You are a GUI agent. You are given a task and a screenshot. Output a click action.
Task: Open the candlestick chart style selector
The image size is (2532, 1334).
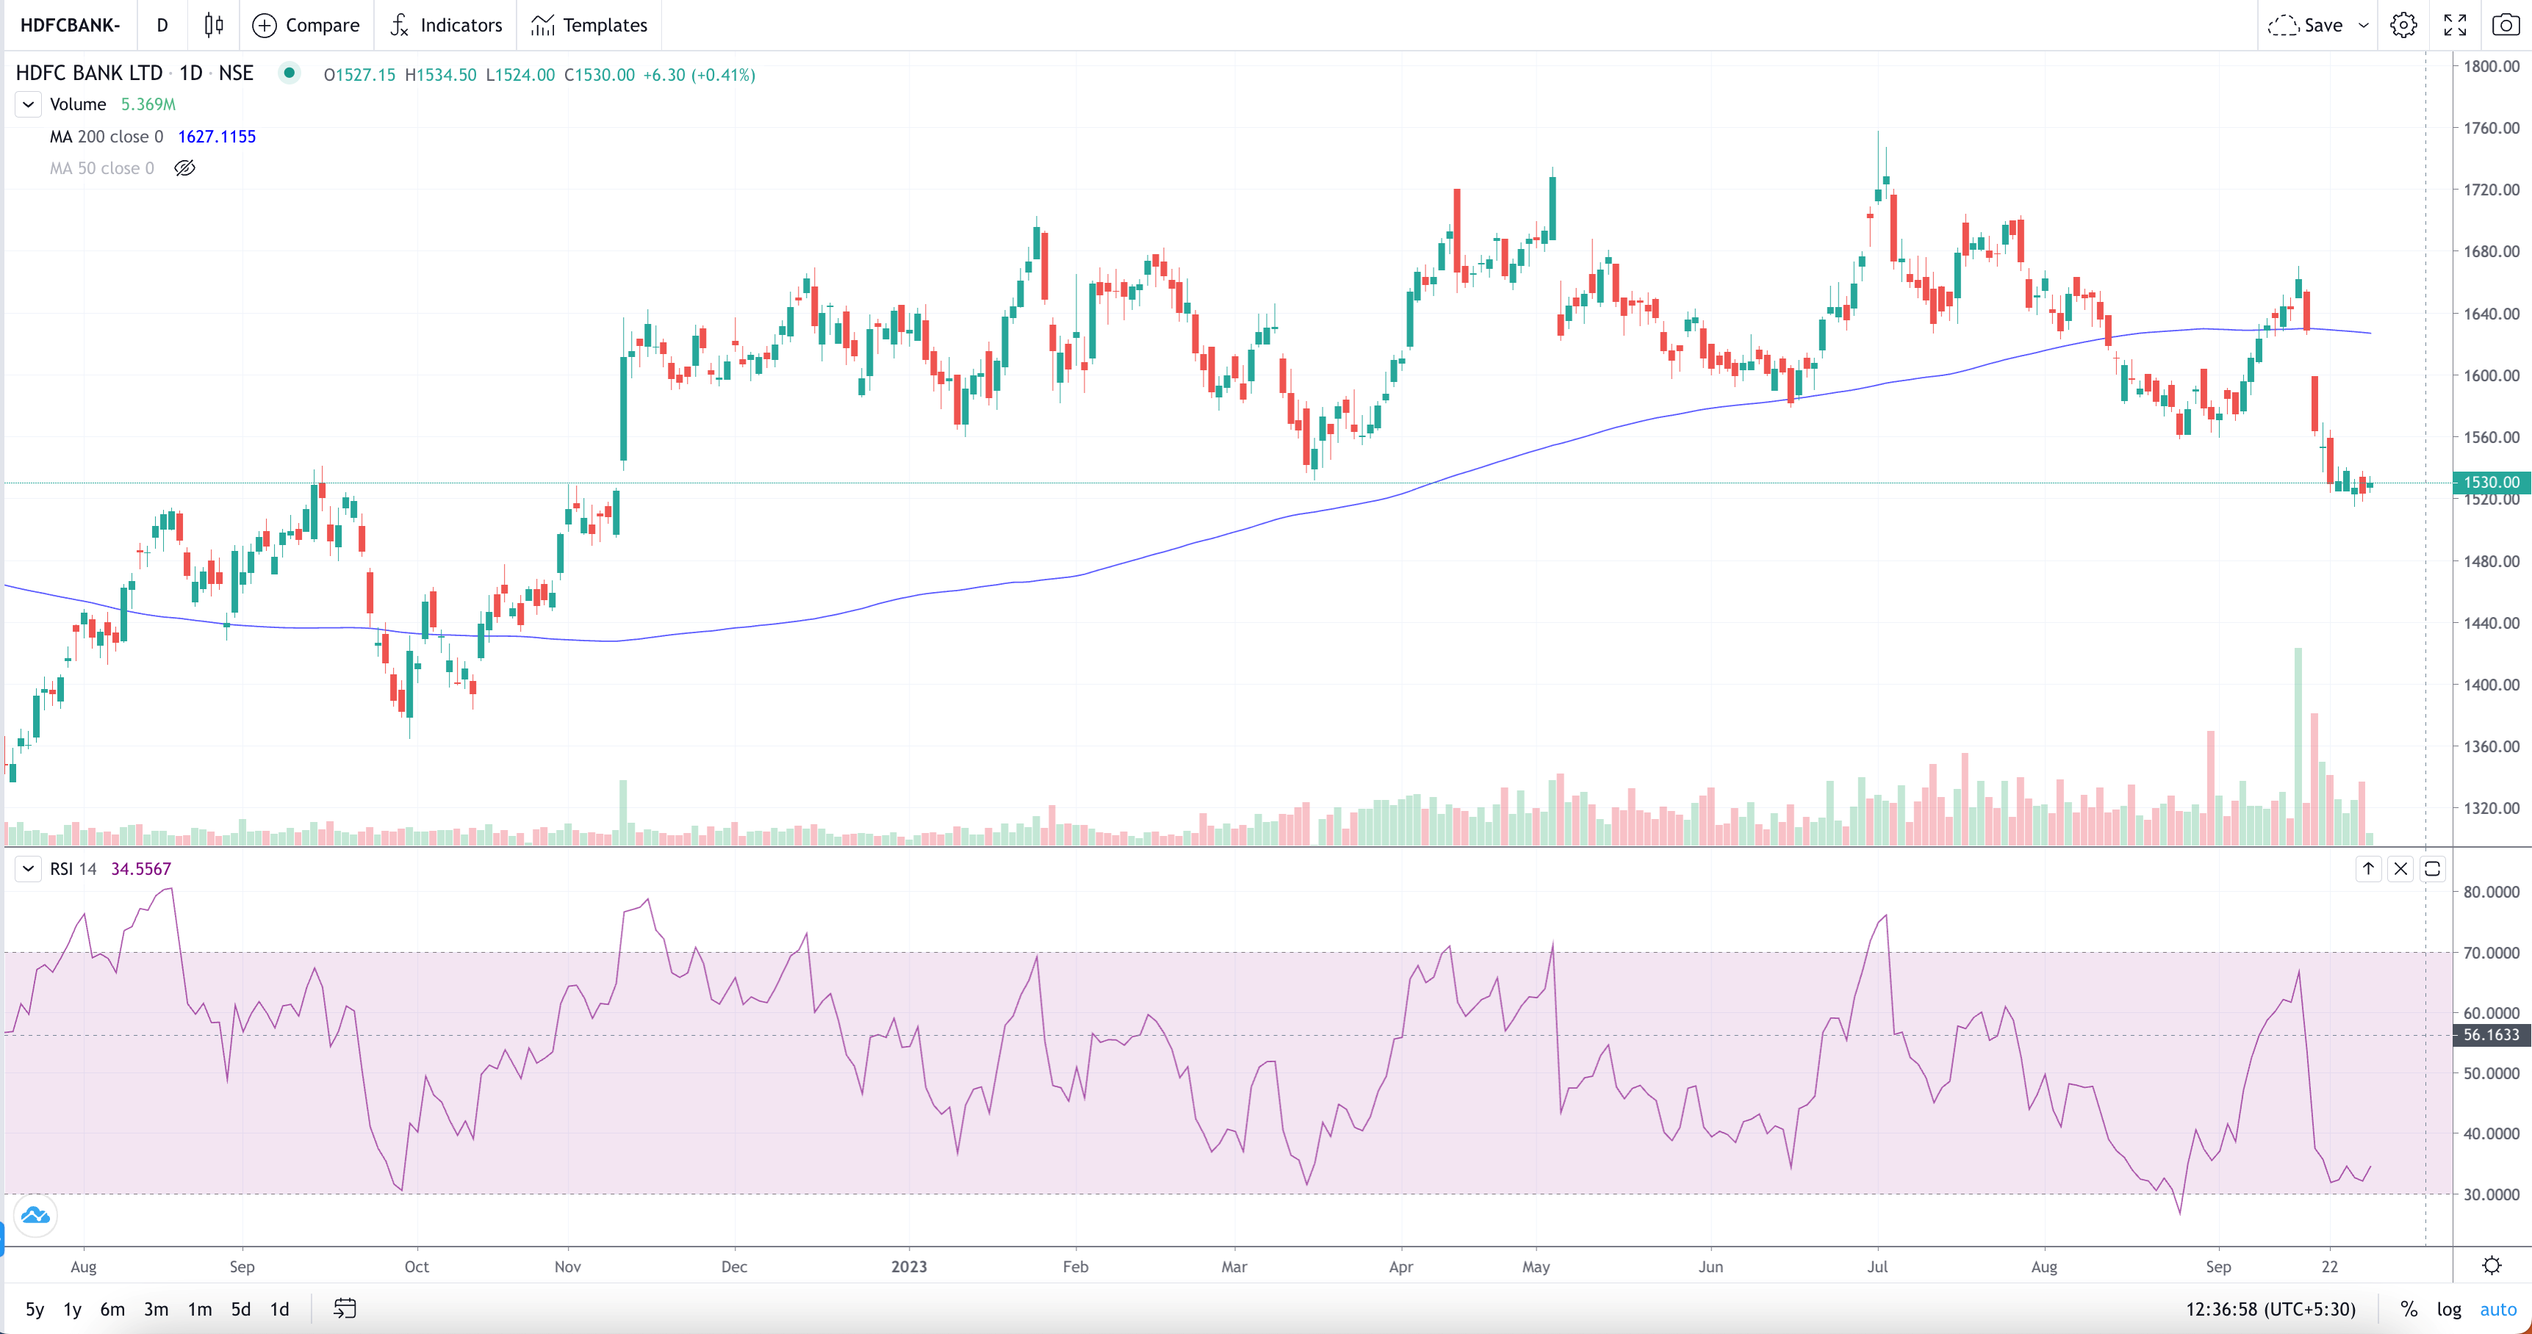coord(213,24)
